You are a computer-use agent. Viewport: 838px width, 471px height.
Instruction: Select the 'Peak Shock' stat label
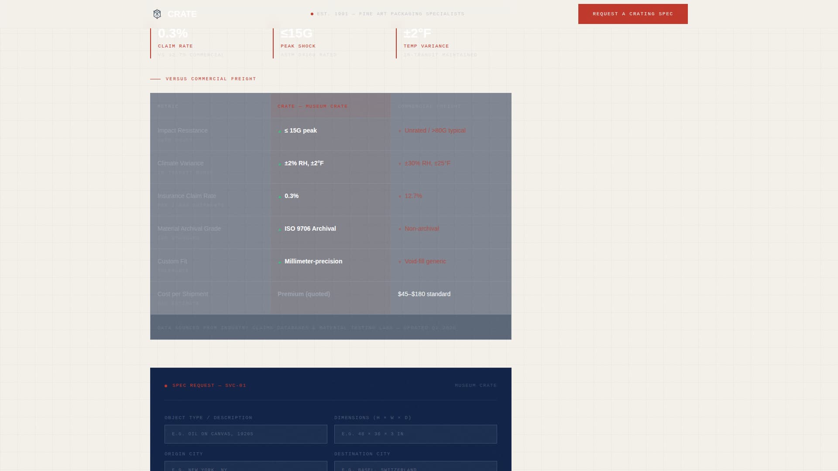(298, 46)
